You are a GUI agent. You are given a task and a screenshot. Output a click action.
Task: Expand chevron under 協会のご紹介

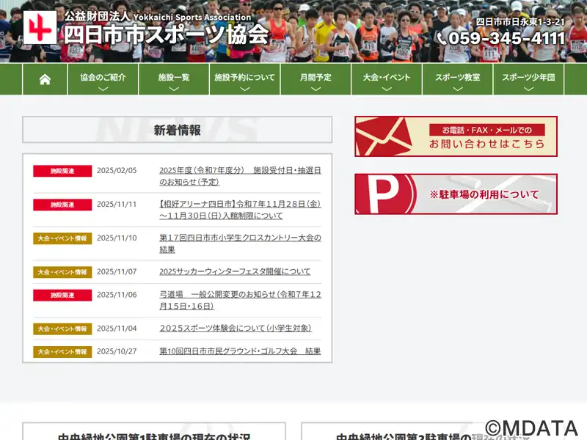[103, 89]
